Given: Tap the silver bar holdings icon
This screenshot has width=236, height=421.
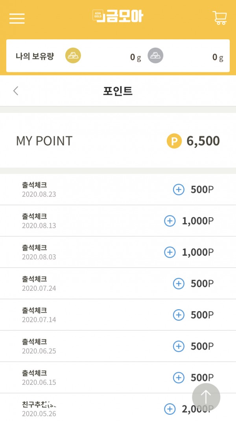Looking at the screenshot, I should pyautogui.click(x=155, y=55).
